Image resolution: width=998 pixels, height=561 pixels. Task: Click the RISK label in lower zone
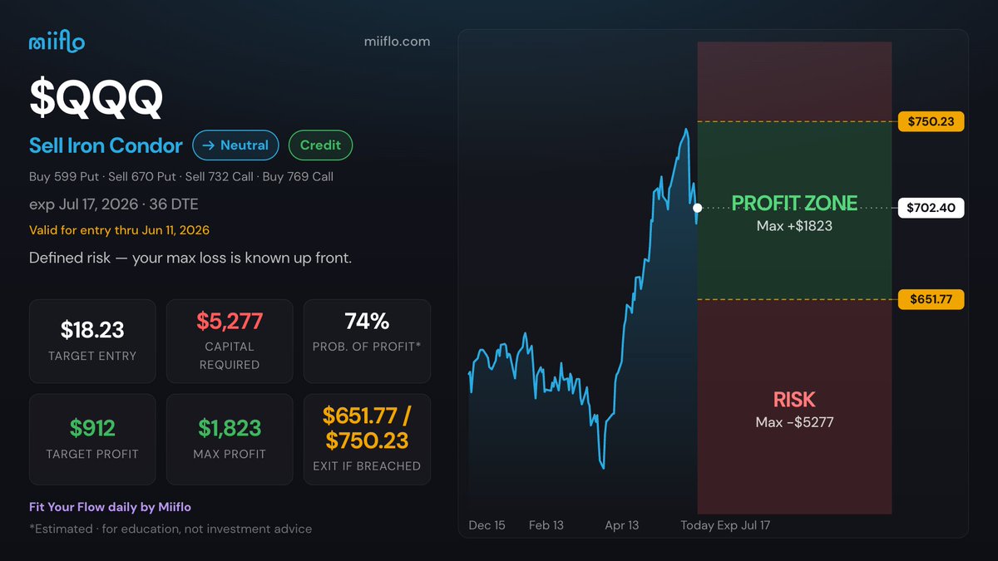tap(794, 400)
